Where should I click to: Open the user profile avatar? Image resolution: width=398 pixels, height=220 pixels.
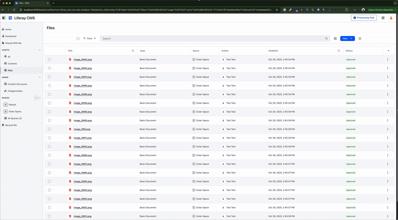pyautogui.click(x=391, y=18)
